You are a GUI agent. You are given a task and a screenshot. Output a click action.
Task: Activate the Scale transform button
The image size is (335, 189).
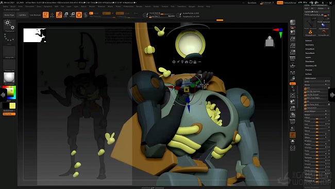click(65, 15)
